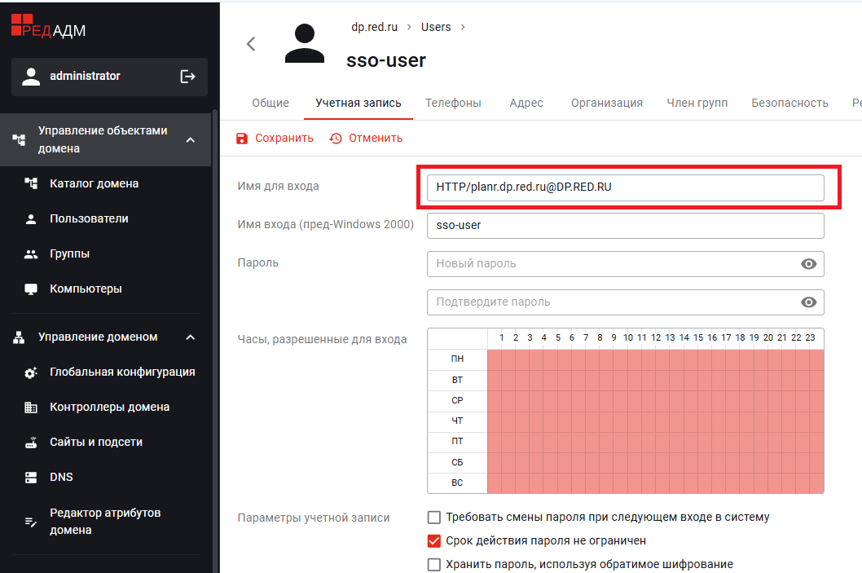Click the Сохранить button

[x=275, y=139]
